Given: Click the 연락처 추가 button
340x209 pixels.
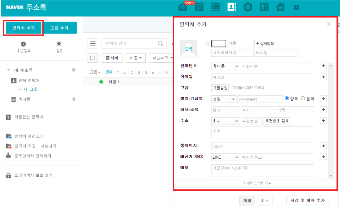Looking at the screenshot, I should click(24, 28).
